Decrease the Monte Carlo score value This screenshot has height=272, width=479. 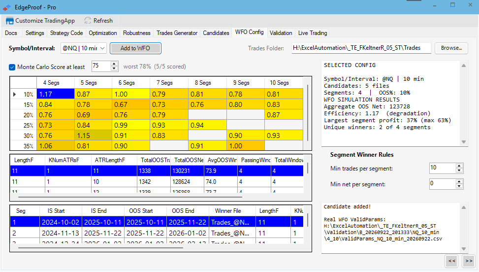(x=114, y=69)
